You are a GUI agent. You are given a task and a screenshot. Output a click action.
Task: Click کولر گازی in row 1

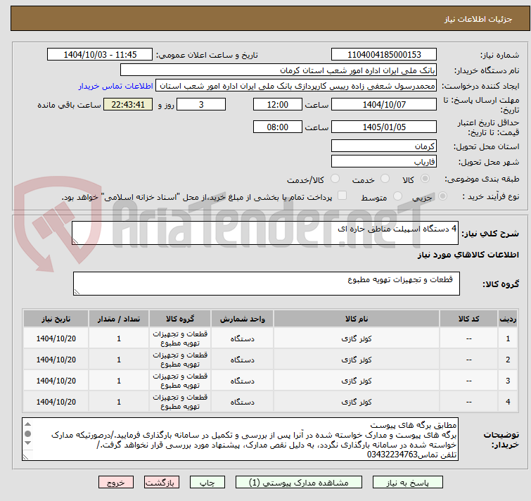357,338
